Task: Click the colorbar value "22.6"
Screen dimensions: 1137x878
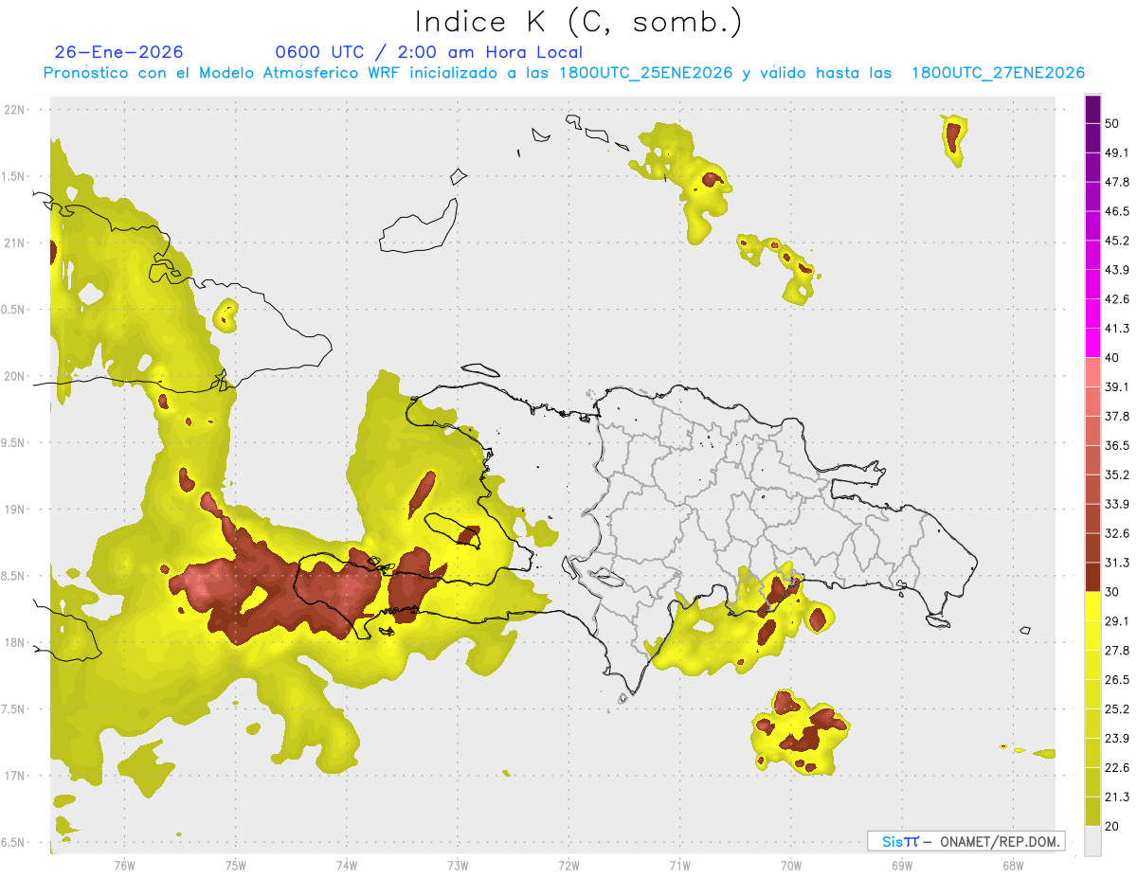Action: click(x=1117, y=767)
